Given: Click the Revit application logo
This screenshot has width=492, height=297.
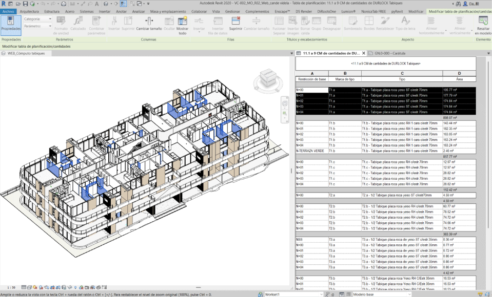Looking at the screenshot, I should [4, 4].
